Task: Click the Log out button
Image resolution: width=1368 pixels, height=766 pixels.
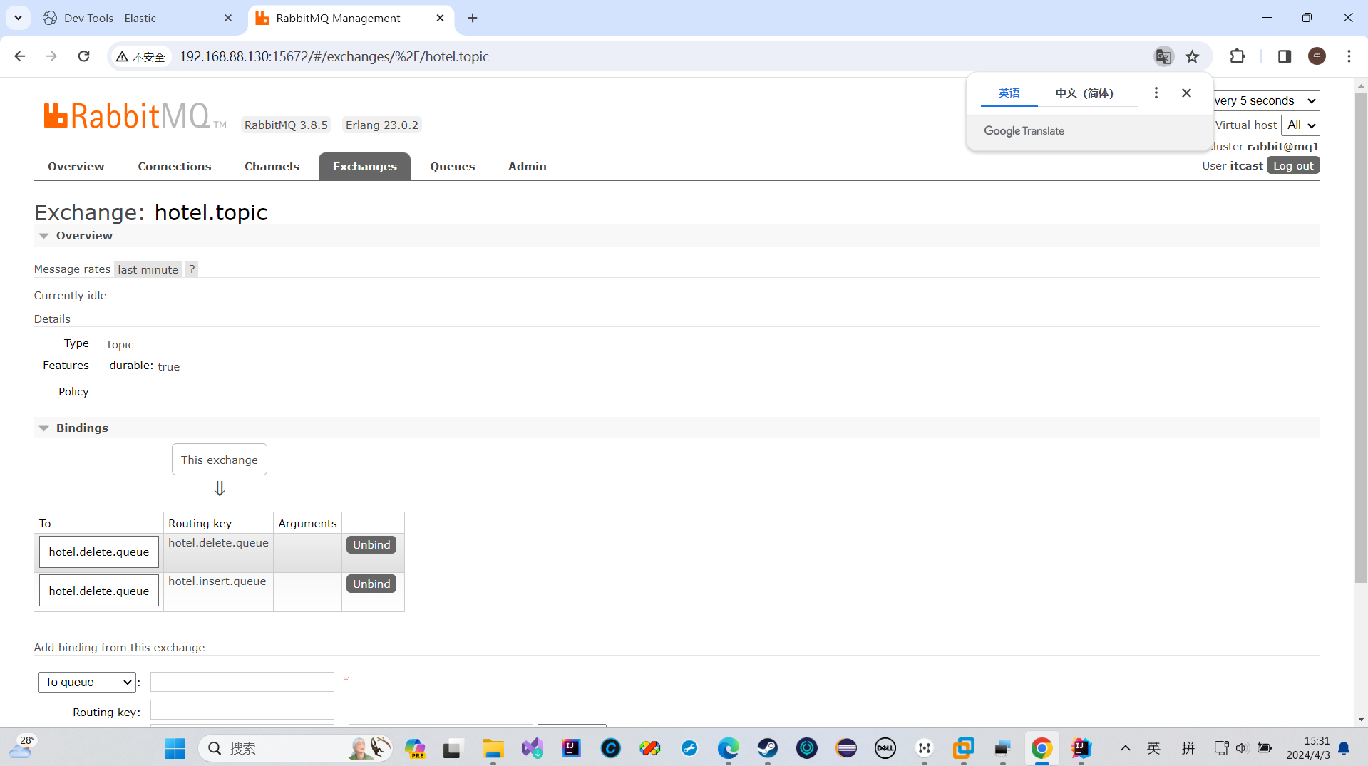Action: click(x=1293, y=165)
